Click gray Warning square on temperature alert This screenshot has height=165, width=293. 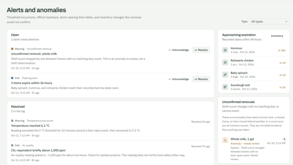[x=12, y=121]
